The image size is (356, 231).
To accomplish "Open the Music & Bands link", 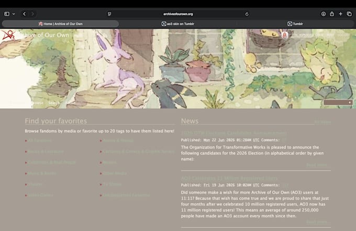I will [42, 173].
